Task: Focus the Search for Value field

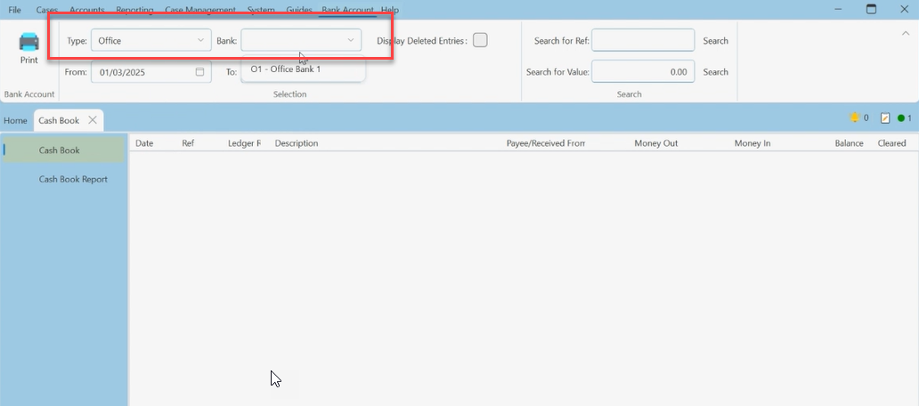Action: point(643,71)
